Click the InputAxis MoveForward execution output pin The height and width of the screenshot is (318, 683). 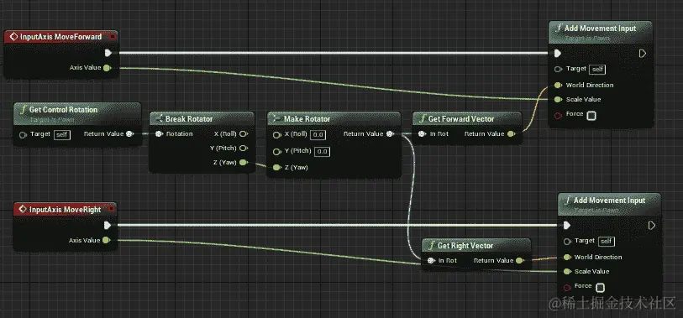pos(108,53)
